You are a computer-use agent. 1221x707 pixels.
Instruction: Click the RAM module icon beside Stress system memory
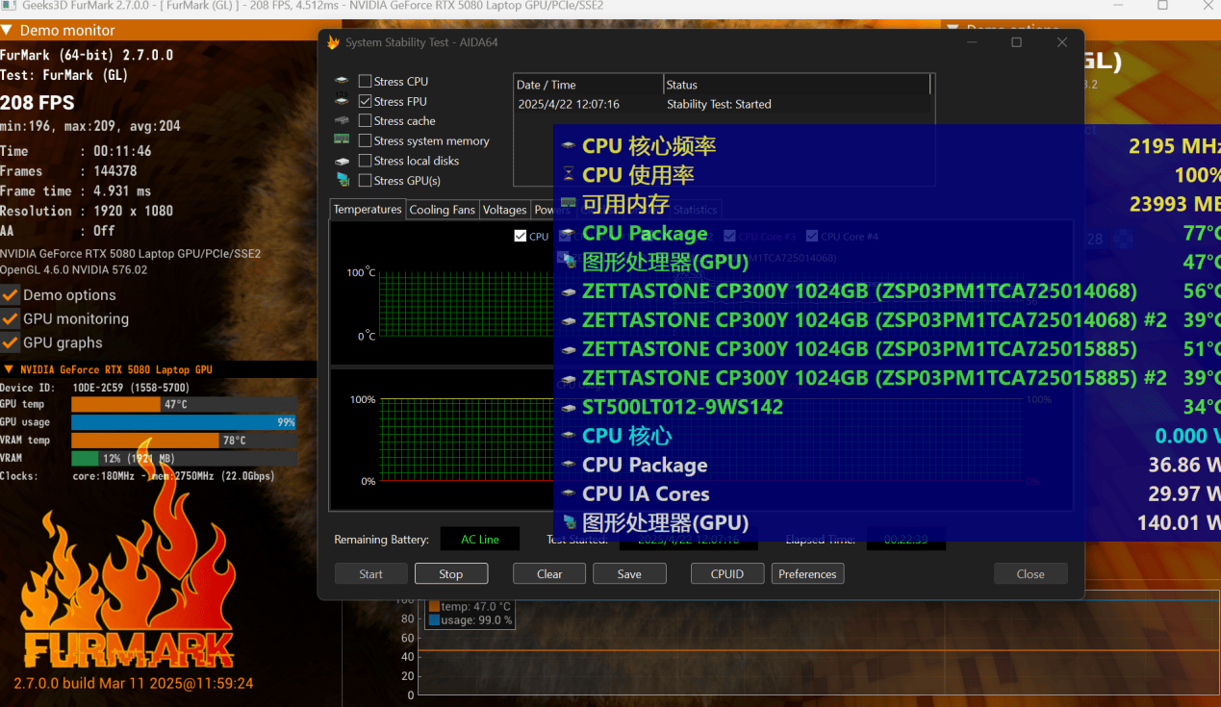(342, 140)
